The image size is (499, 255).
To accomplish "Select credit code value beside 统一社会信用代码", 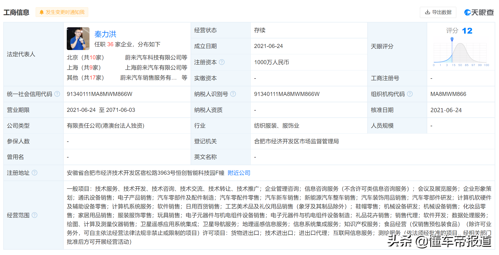I will click(99, 94).
